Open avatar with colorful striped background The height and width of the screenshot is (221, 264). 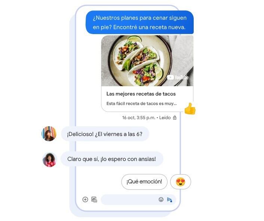tap(49, 134)
